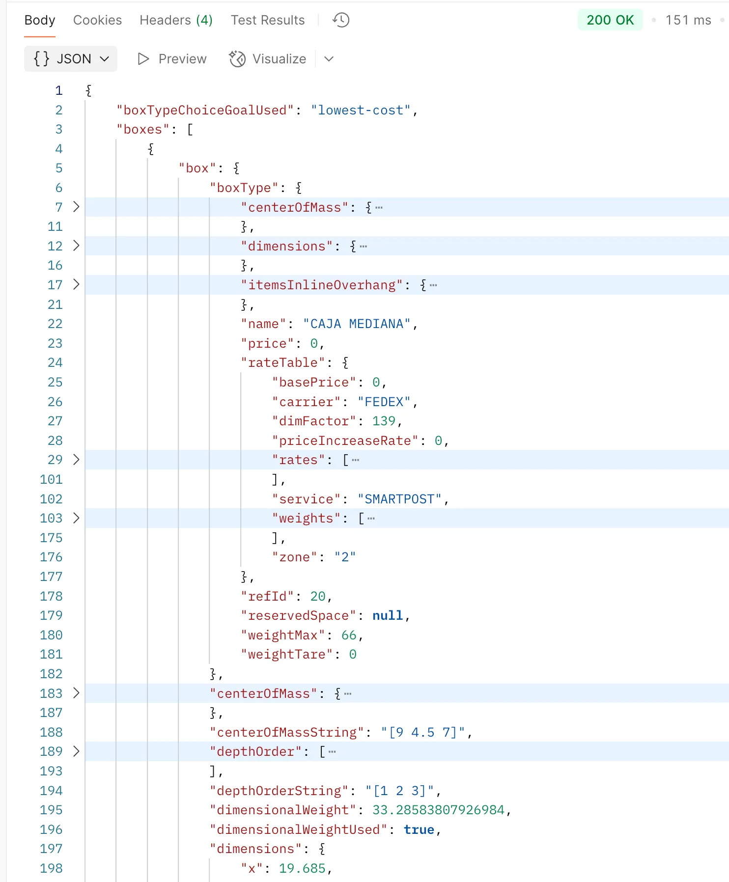Open the Test Results tab
The height and width of the screenshot is (882, 729).
[x=268, y=20]
